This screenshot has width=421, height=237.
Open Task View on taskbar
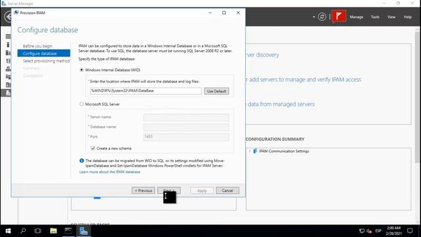pyautogui.click(x=38, y=231)
